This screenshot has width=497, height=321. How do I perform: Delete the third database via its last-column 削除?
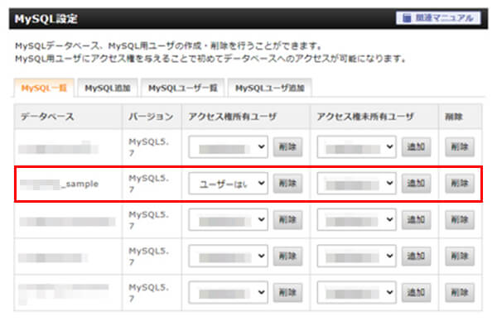460,220
